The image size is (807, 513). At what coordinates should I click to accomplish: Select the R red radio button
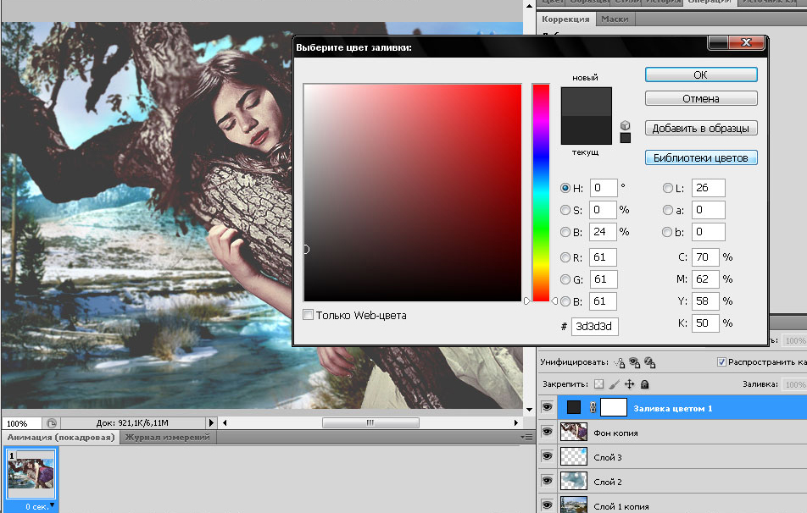(x=565, y=257)
